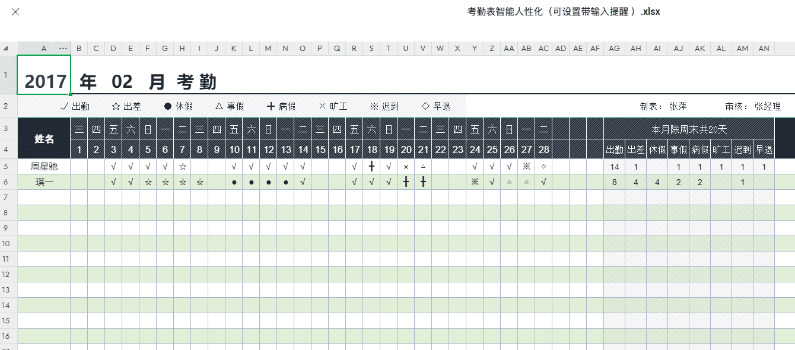This screenshot has height=350, width=795.
Task: Click the △ 事假 legend entry
Action: (230, 107)
